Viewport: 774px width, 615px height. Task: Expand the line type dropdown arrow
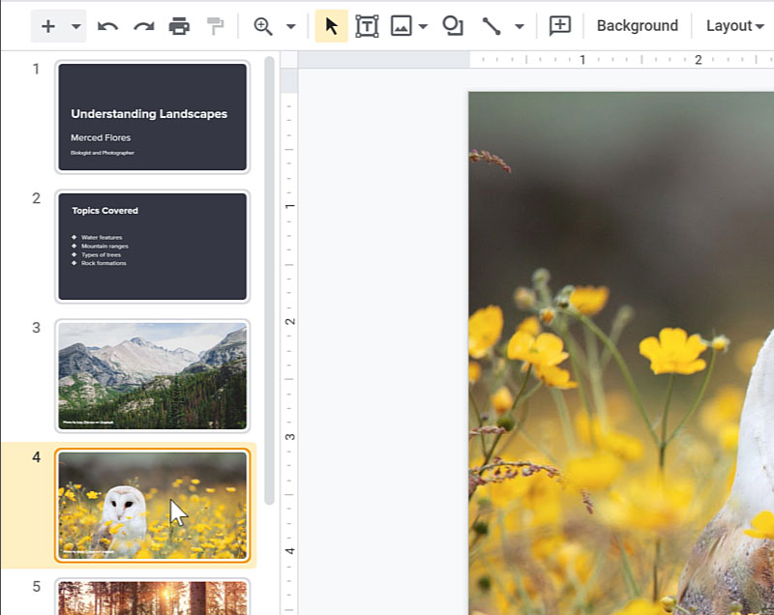pyautogui.click(x=520, y=26)
